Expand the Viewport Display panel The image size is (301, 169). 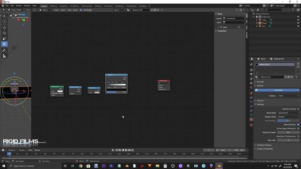coord(264,145)
